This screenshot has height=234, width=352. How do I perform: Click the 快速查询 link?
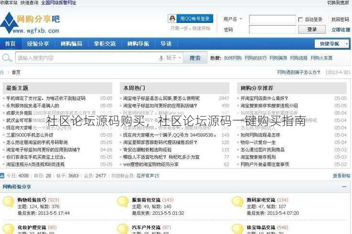click(29, 3)
